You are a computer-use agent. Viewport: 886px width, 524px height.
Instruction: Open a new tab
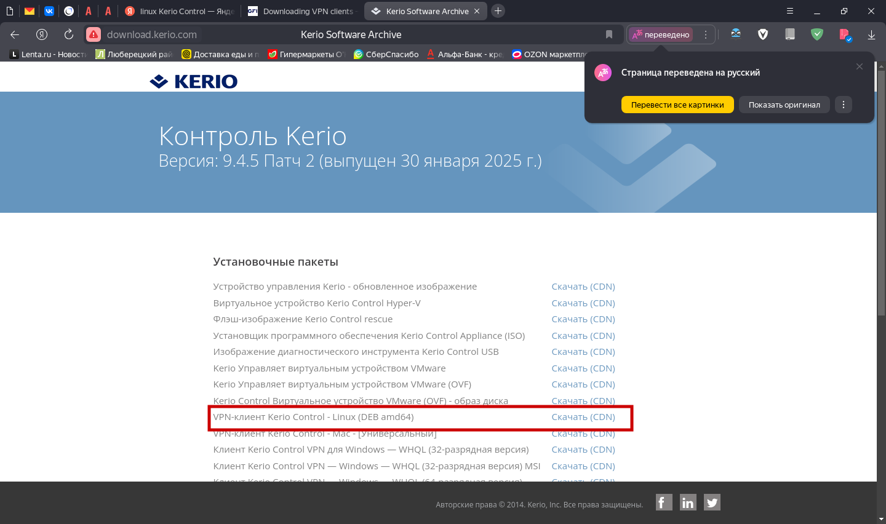[498, 11]
